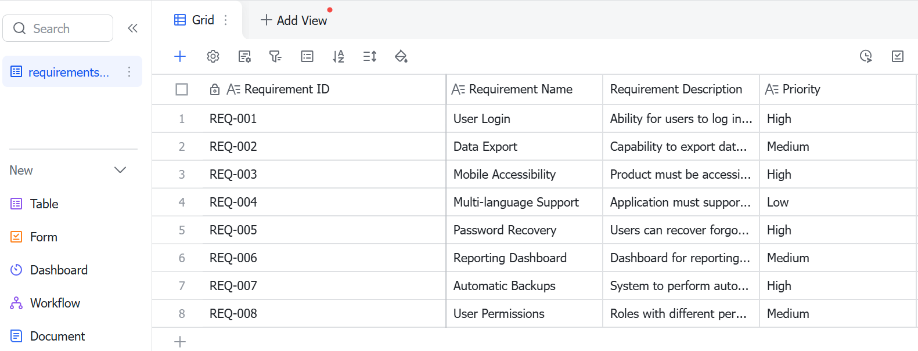
Task: Expand the New section dropdown chevron
Action: point(120,170)
